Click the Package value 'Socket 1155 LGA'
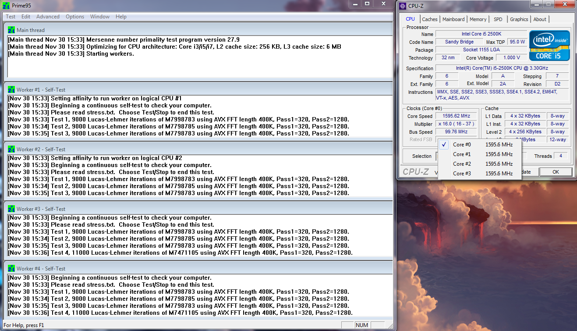The height and width of the screenshot is (331, 577). (x=481, y=50)
